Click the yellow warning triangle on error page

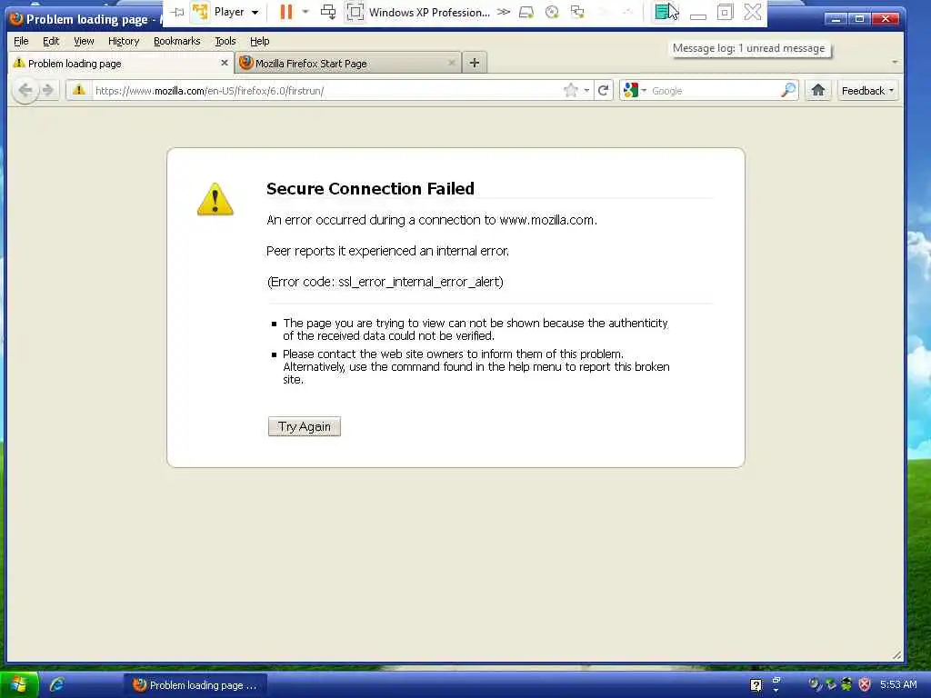215,199
